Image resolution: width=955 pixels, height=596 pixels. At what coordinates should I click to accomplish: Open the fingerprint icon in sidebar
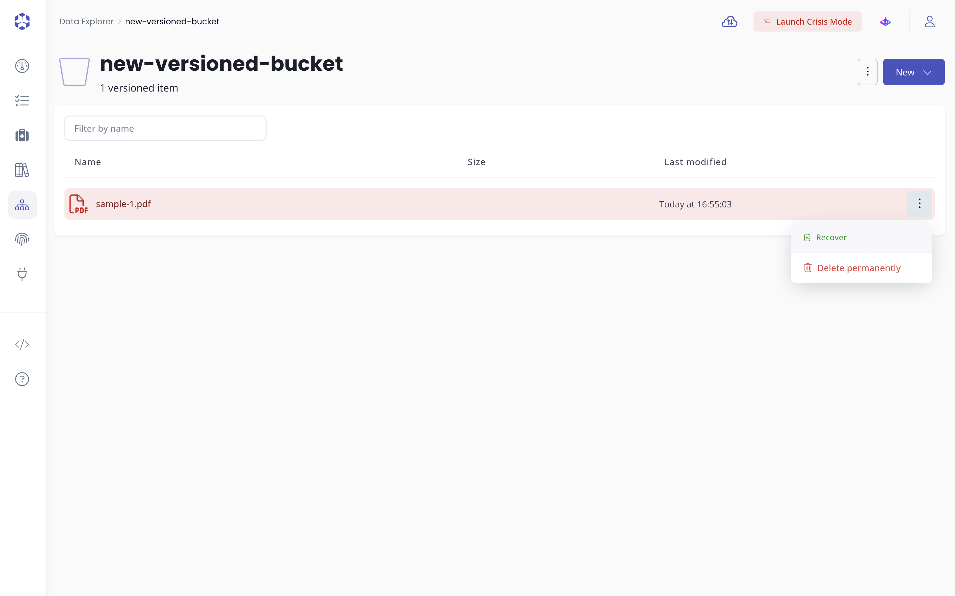22,239
